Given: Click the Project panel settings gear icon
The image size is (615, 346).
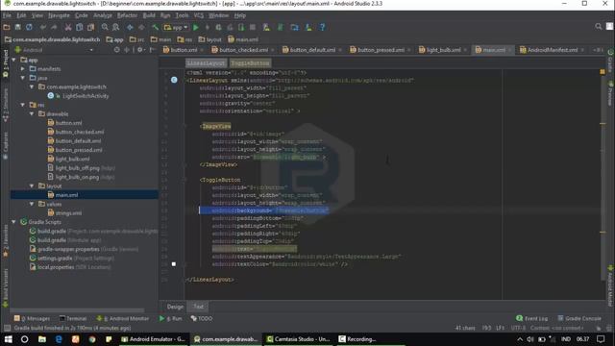Looking at the screenshot, I should [x=140, y=50].
